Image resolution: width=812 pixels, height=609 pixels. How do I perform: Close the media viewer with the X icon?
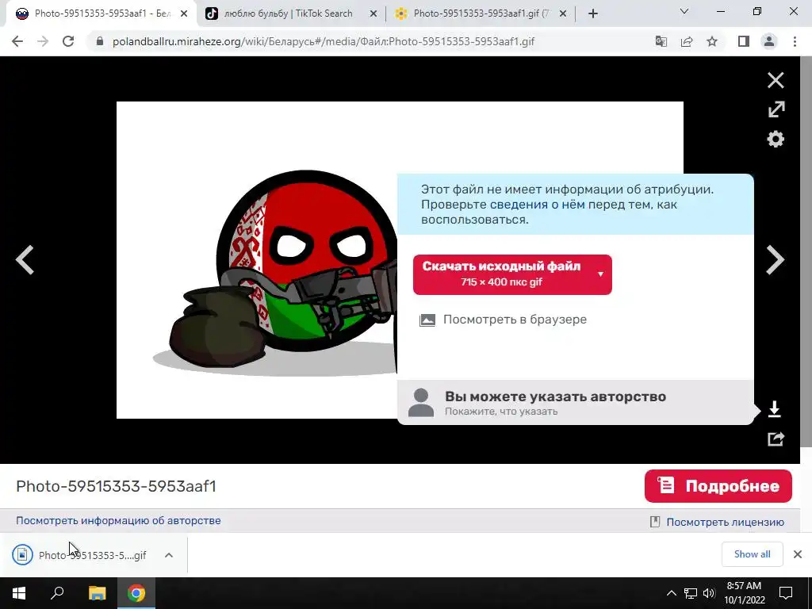776,80
